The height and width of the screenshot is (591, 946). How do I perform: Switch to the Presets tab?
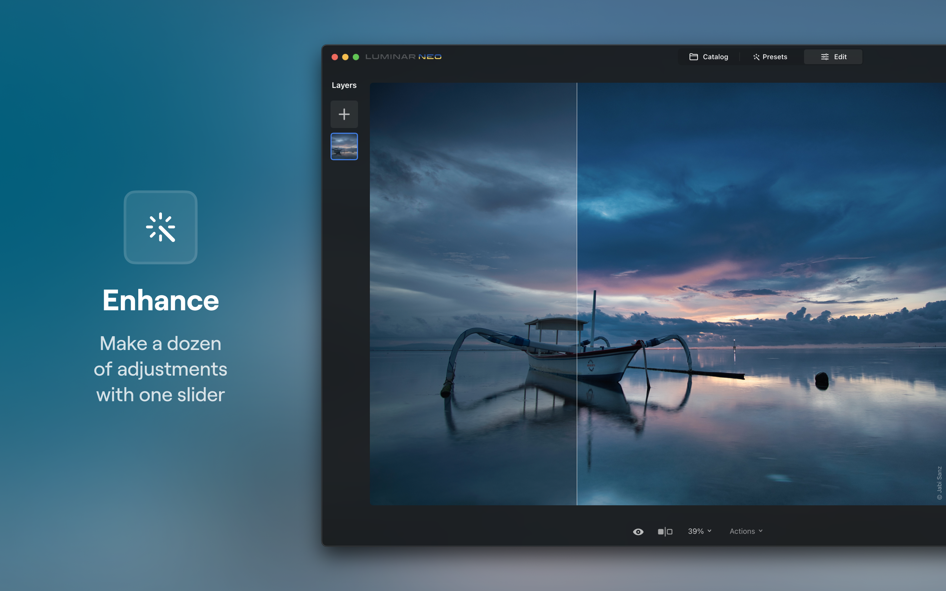[769, 57]
